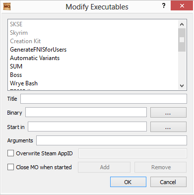194x195 pixels.
Task: Click the Remove button
Action: click(161, 167)
